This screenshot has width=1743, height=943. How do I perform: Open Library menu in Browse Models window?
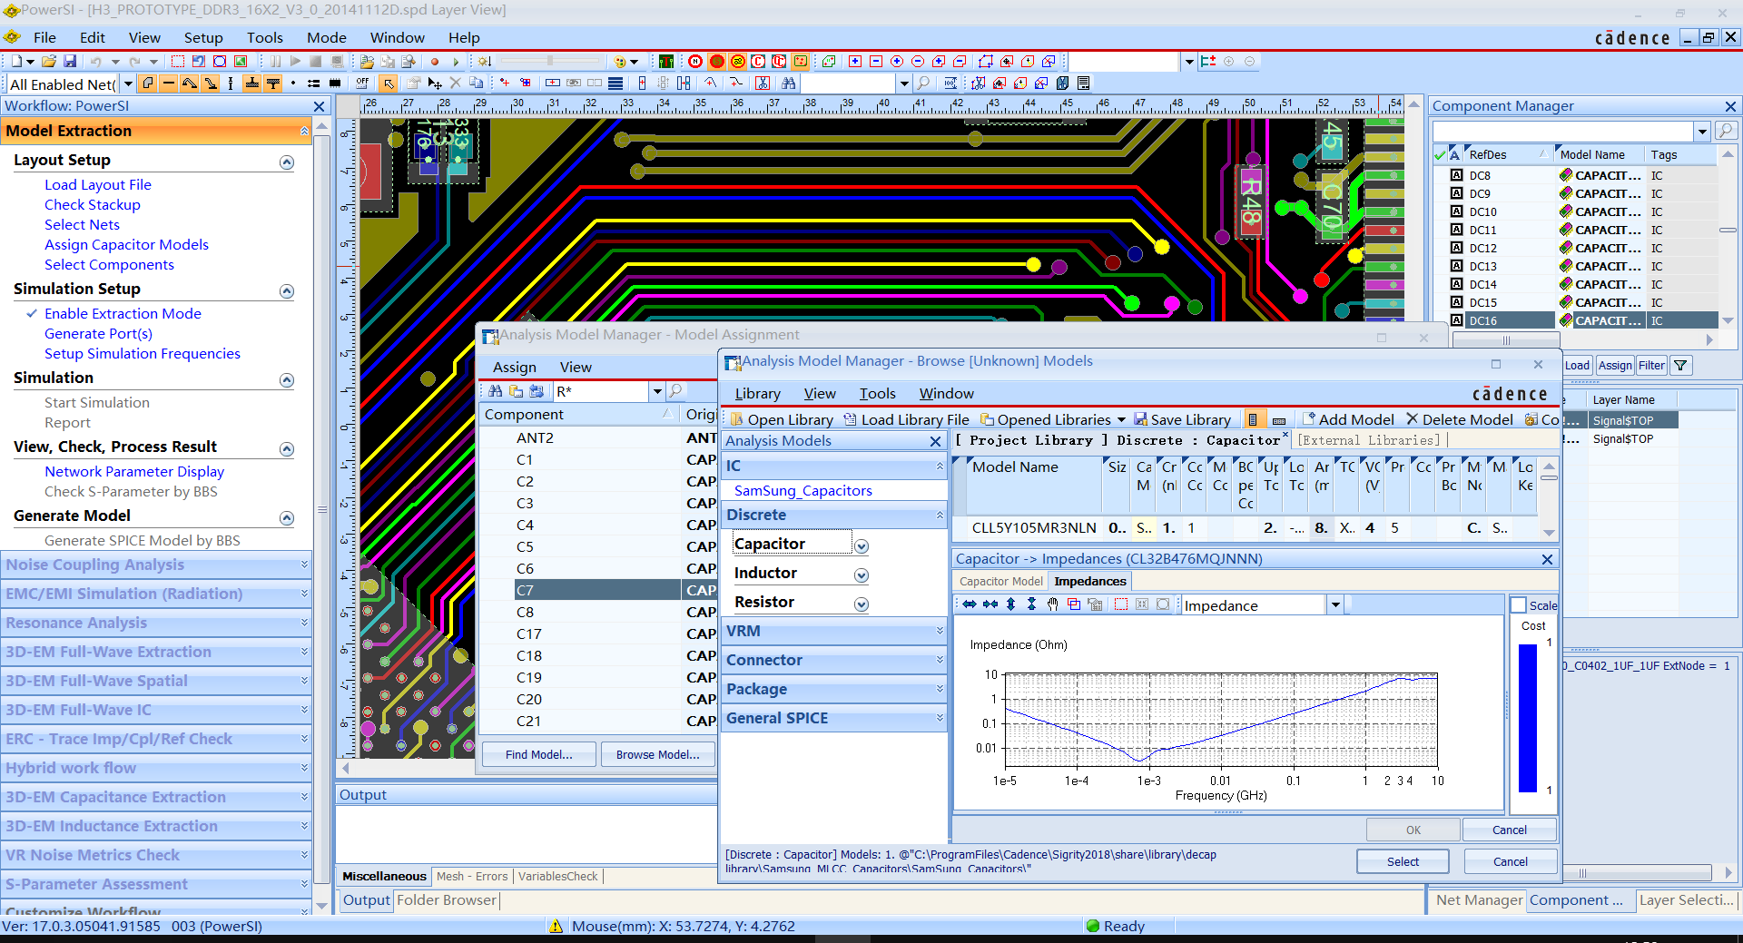click(x=757, y=393)
